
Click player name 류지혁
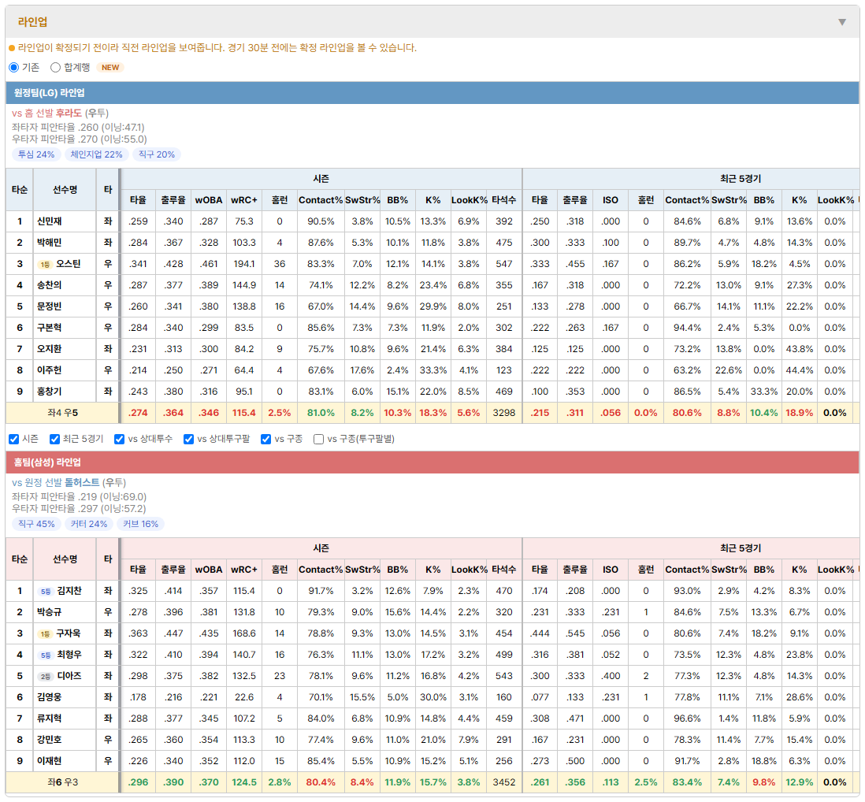pos(49,718)
